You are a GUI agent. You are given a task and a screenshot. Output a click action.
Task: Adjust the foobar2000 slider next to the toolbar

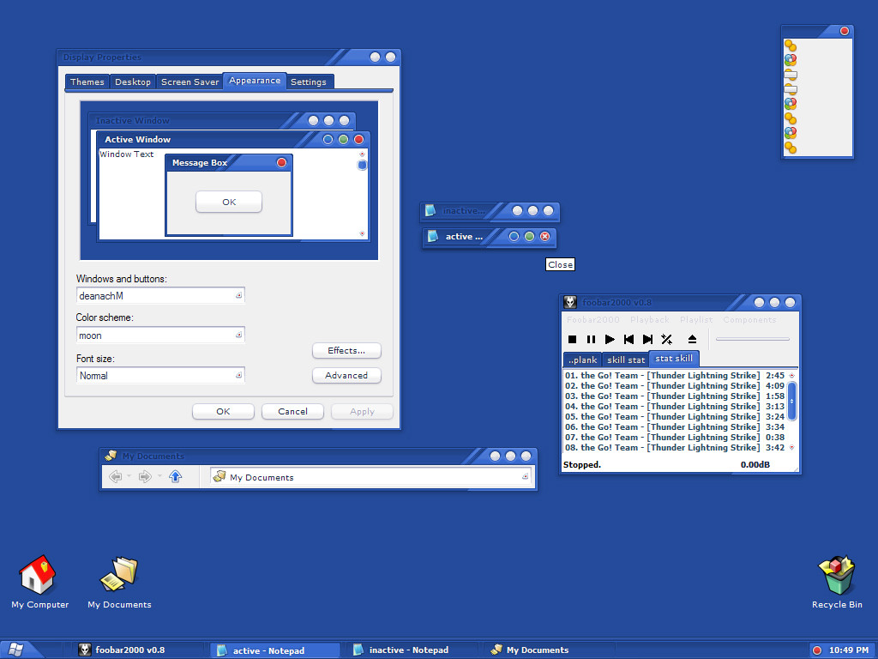(753, 339)
